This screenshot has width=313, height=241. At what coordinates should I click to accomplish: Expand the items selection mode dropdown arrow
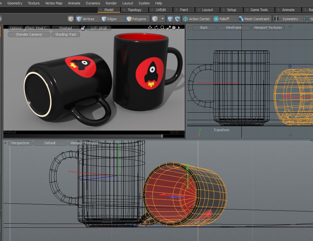[162, 19]
